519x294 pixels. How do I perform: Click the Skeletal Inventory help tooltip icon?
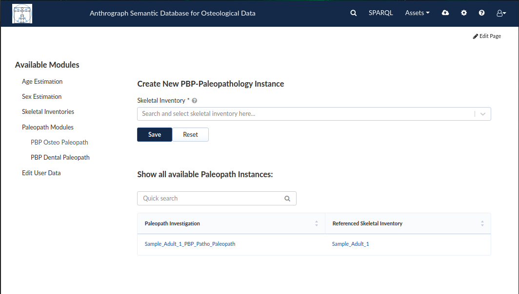[195, 101]
